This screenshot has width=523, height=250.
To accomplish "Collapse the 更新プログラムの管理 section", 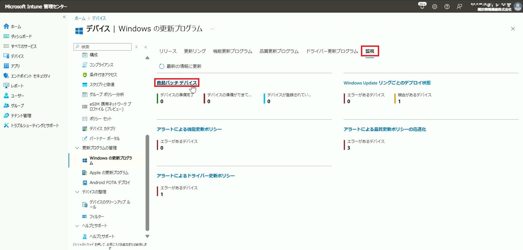I will click(77, 148).
